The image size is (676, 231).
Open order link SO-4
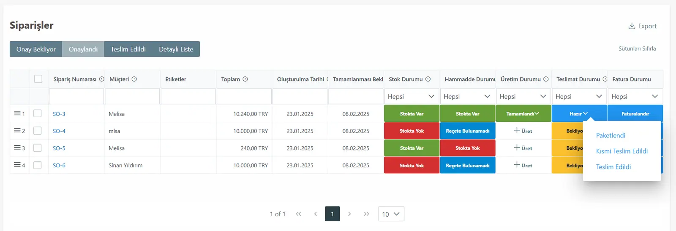point(59,131)
